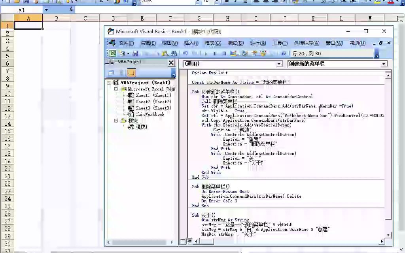Open toolbar options at the standard toolbar's end
Screen dimensions: 405x253
coord(377,54)
